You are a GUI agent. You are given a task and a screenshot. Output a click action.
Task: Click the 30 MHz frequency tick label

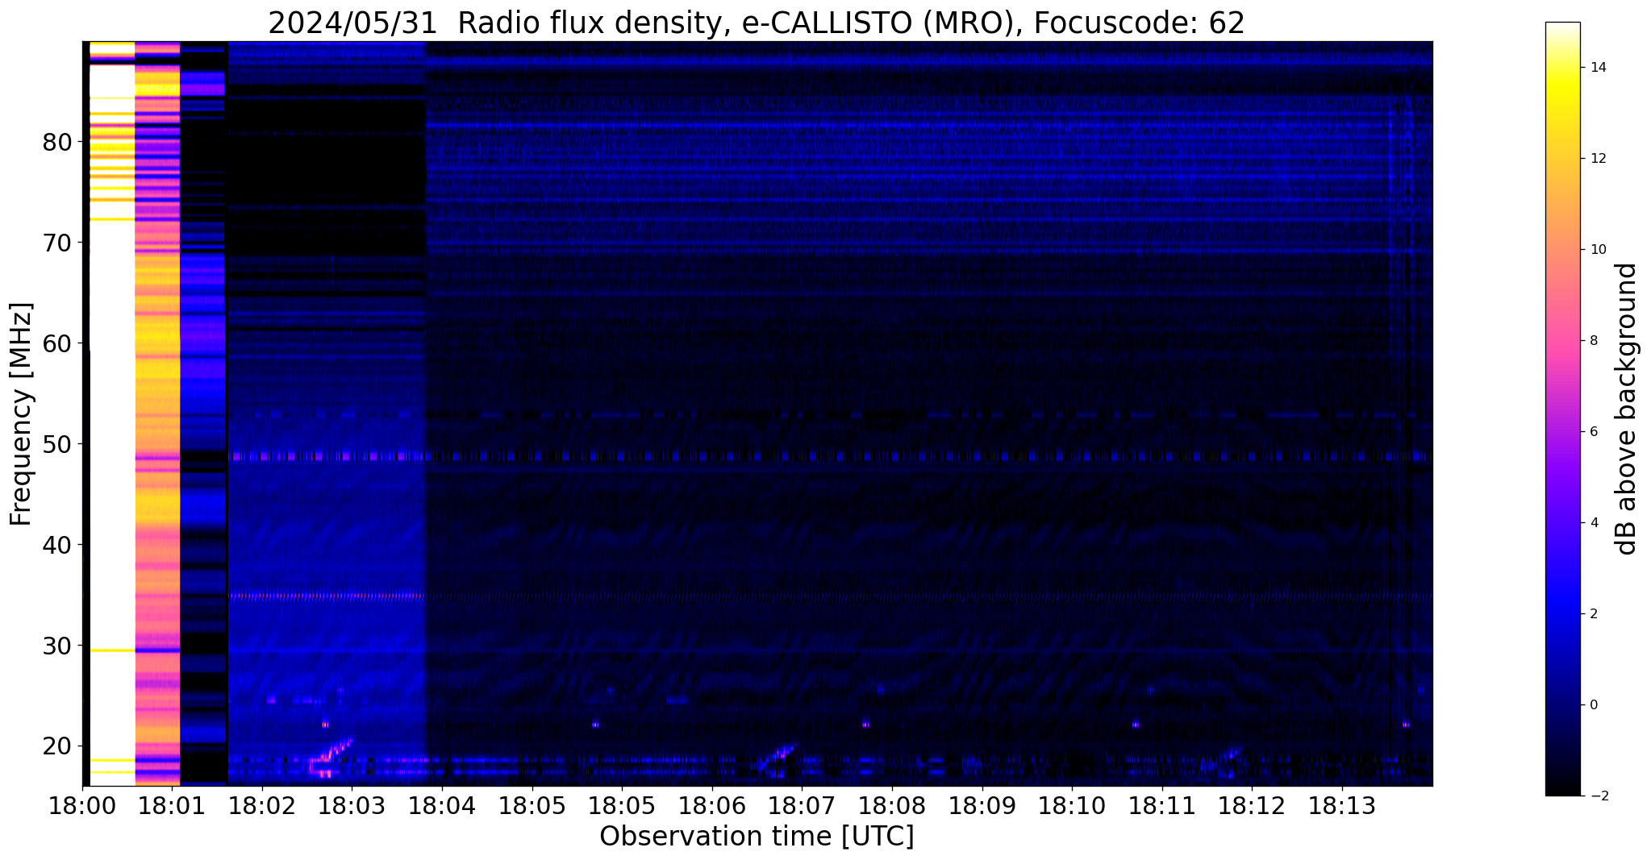click(x=57, y=646)
